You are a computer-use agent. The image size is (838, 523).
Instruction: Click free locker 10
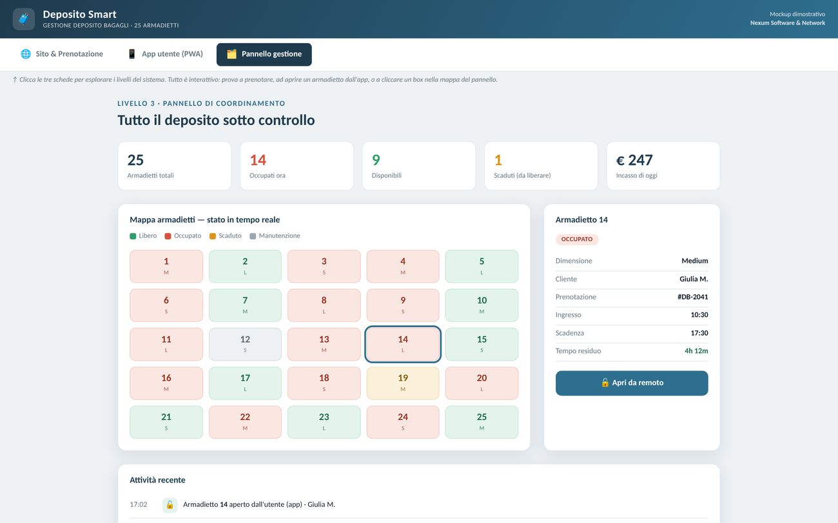point(482,305)
